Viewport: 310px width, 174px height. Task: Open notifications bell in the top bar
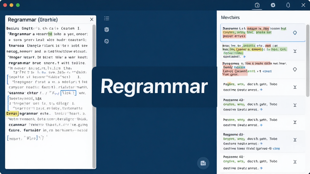[x=288, y=5]
